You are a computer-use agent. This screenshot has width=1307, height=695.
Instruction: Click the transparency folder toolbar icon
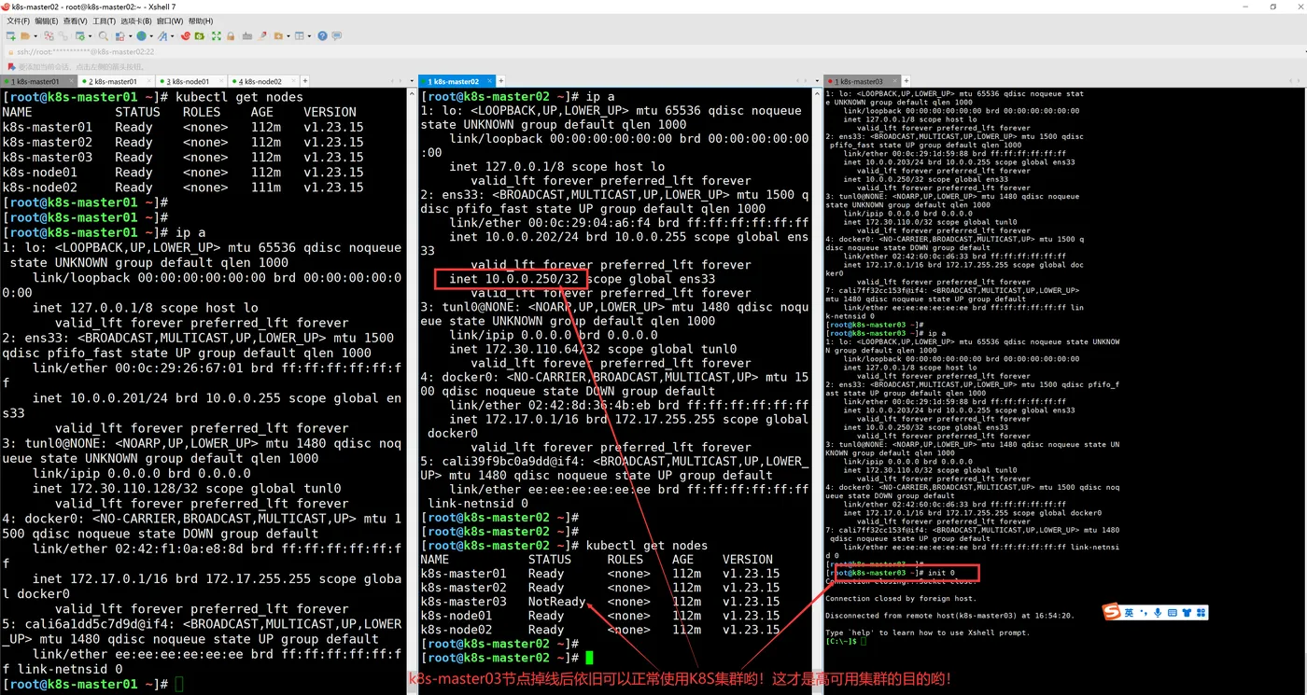click(x=278, y=35)
